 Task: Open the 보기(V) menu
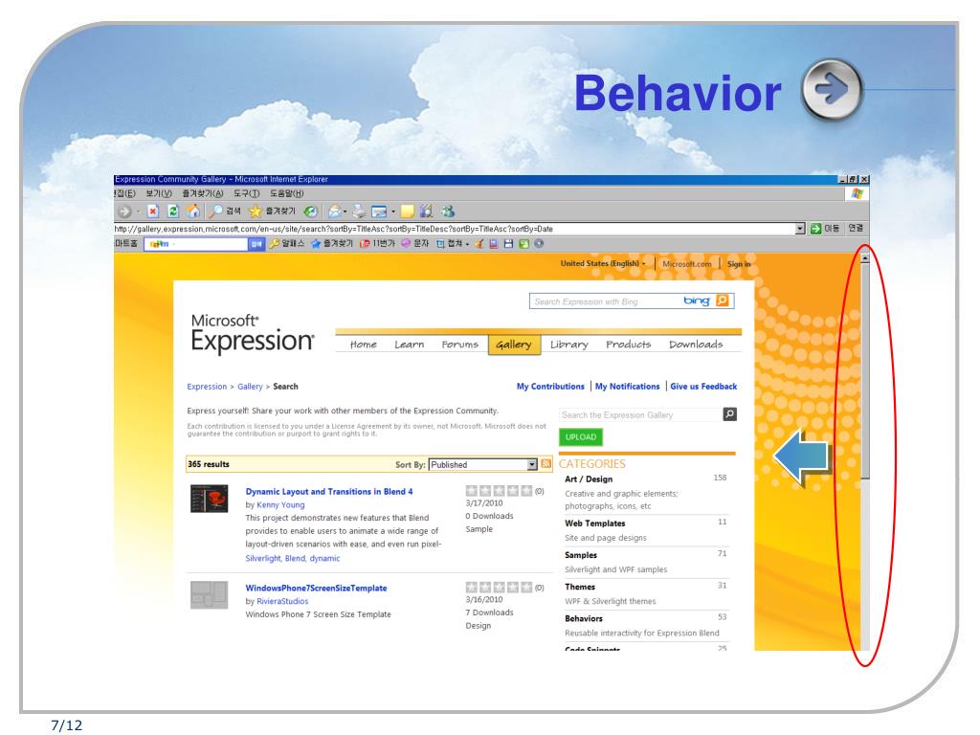[158, 193]
